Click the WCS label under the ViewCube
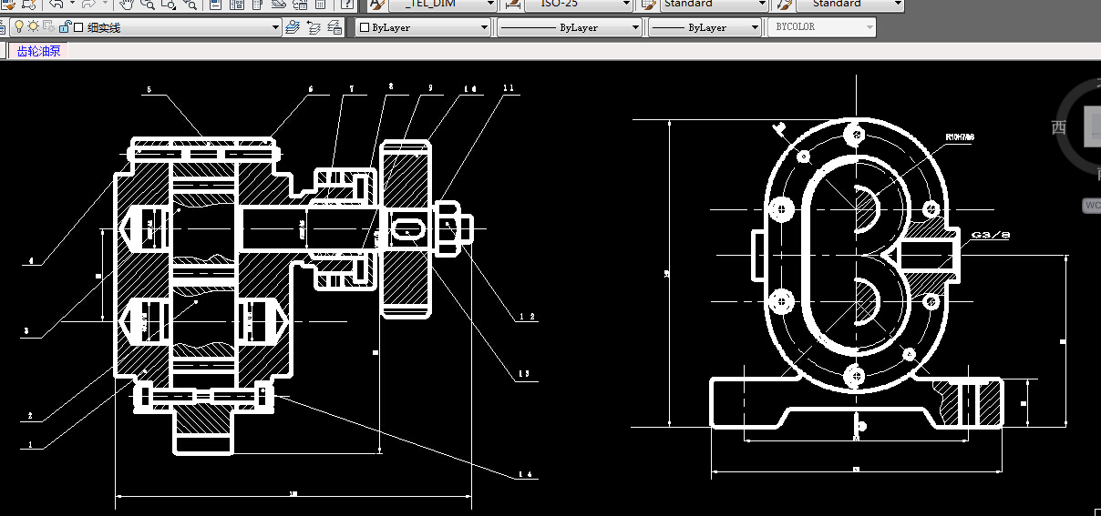 coord(1092,206)
